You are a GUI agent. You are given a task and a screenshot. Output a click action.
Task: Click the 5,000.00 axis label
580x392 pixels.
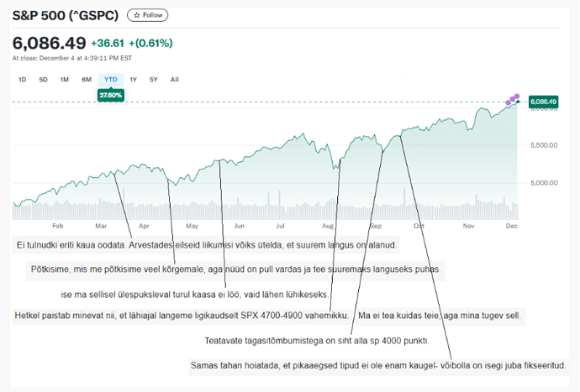544,182
